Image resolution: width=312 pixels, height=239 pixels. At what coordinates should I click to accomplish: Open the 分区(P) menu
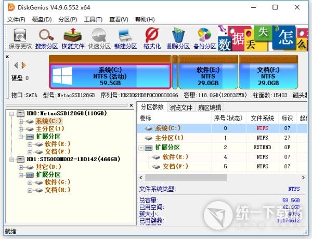click(x=68, y=20)
